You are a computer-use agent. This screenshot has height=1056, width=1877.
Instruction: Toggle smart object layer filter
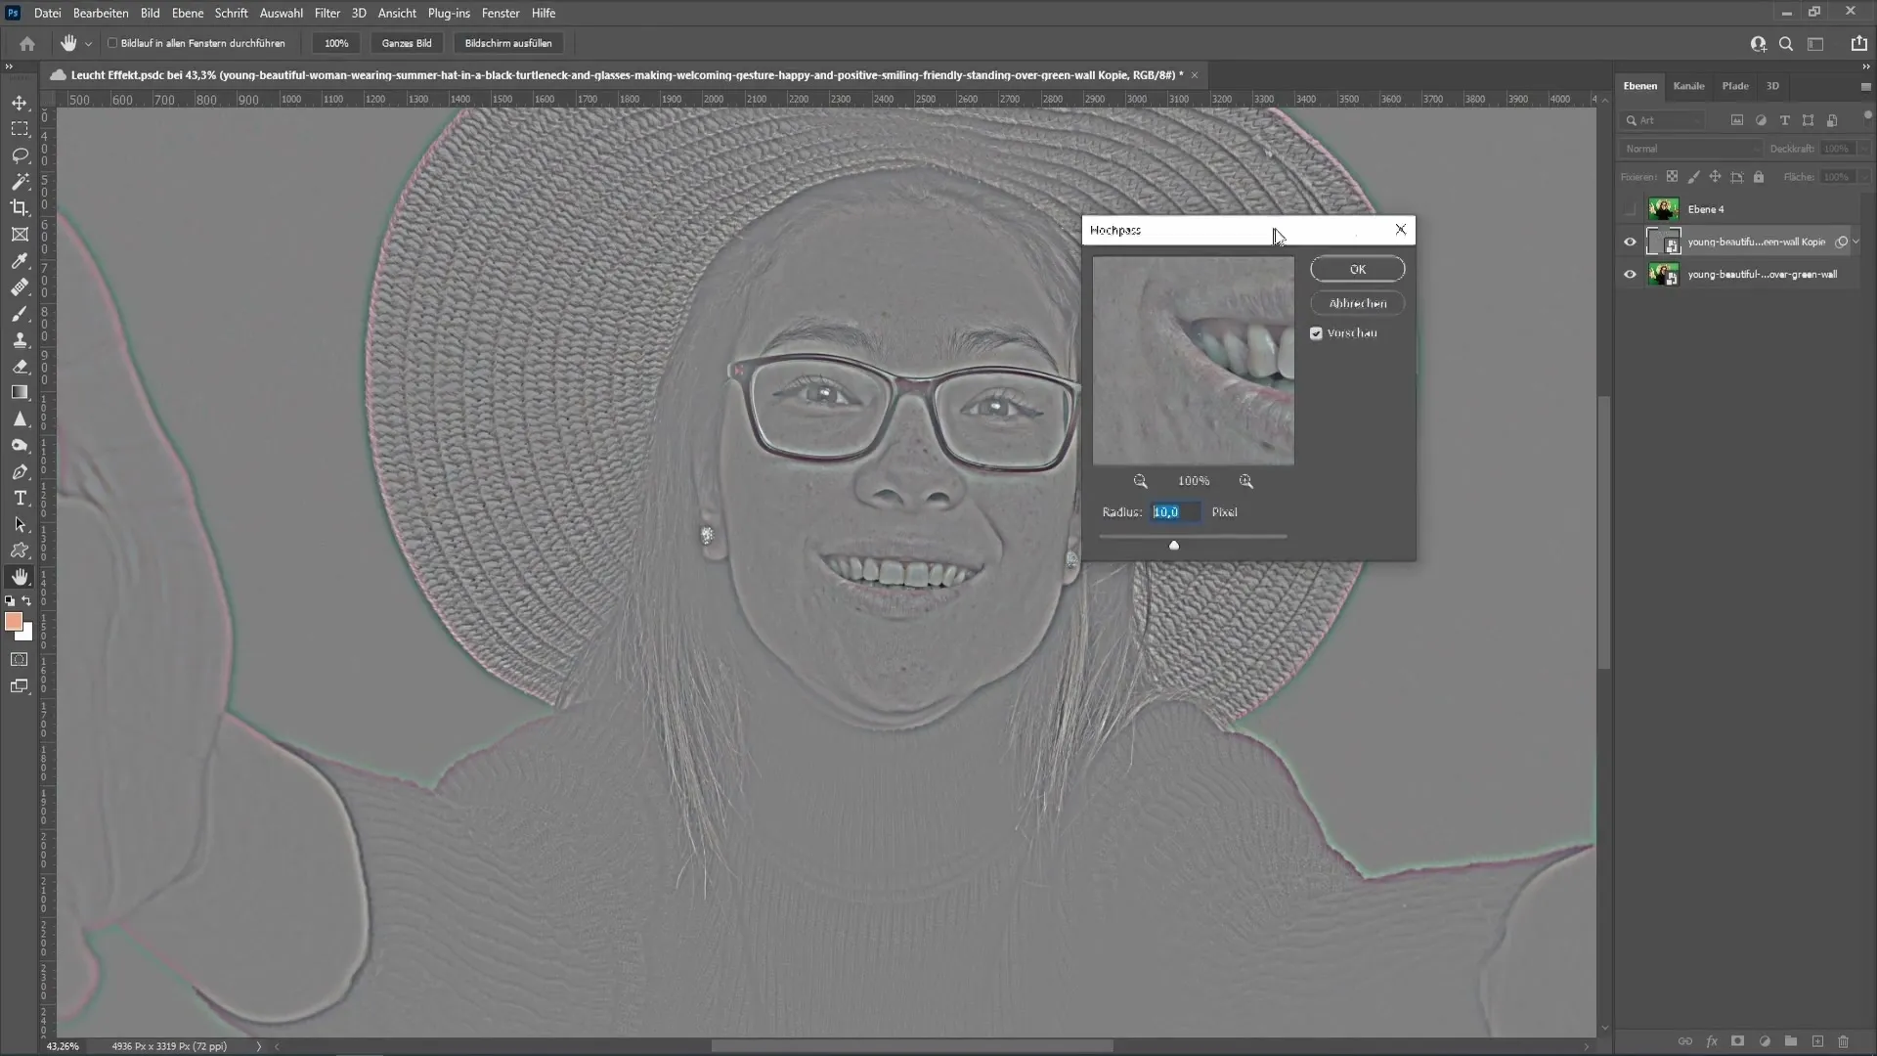(x=1832, y=120)
